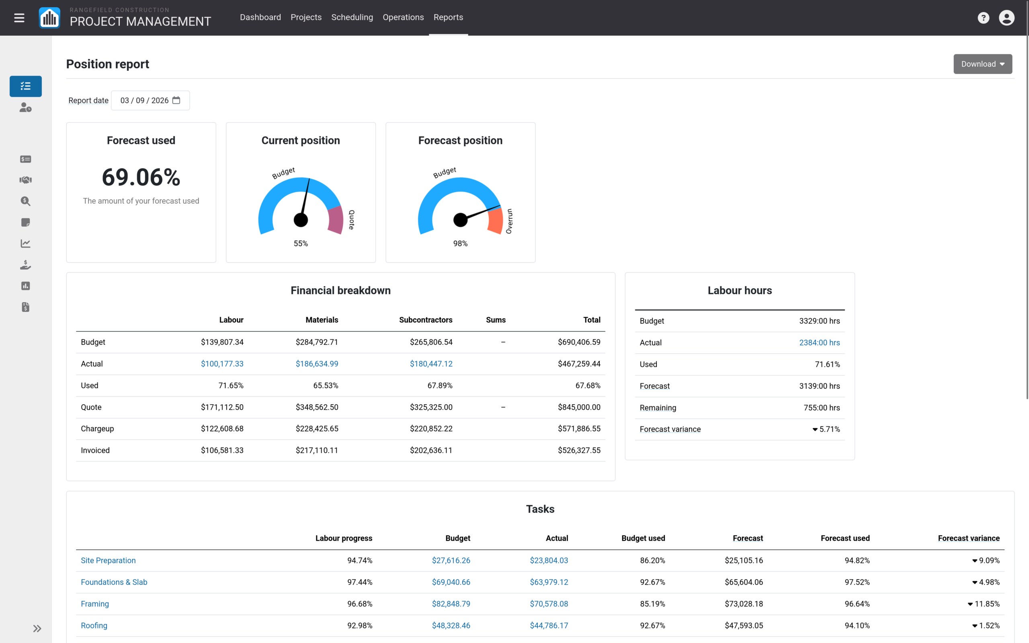Select the checklist sidebar icon
This screenshot has height=643, width=1029.
tap(25, 86)
